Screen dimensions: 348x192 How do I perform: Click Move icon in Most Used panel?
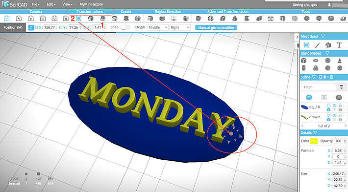click(306, 45)
